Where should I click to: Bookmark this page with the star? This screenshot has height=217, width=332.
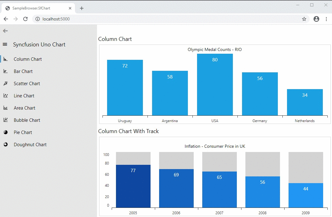[x=304, y=19]
